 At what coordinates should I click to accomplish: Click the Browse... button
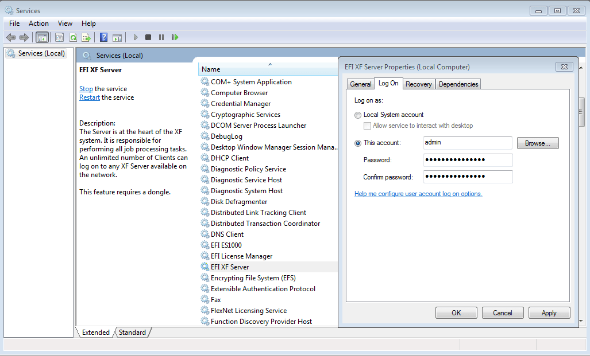(x=538, y=143)
